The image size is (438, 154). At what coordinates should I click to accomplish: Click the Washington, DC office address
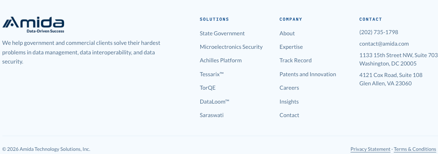point(398,59)
